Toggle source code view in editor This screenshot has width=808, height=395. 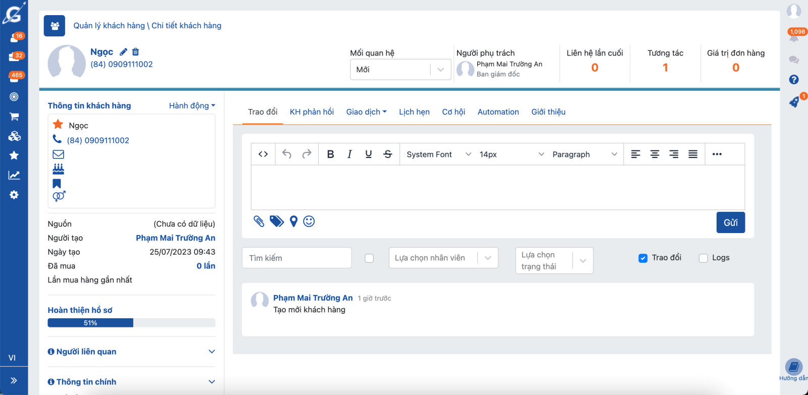click(x=263, y=154)
